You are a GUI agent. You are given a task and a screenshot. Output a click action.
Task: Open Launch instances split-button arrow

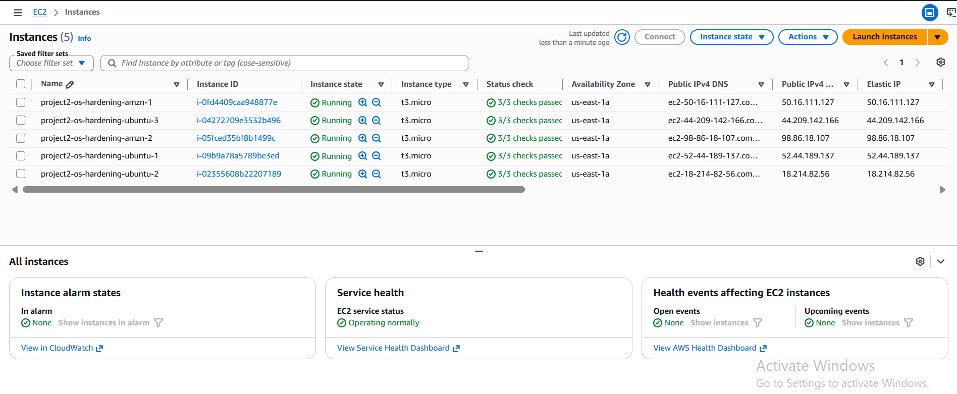point(937,37)
